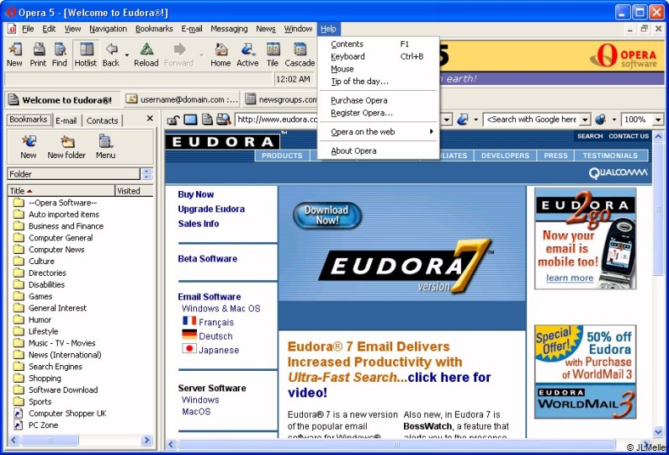
Task: Open the Edit menu
Action: [49, 29]
